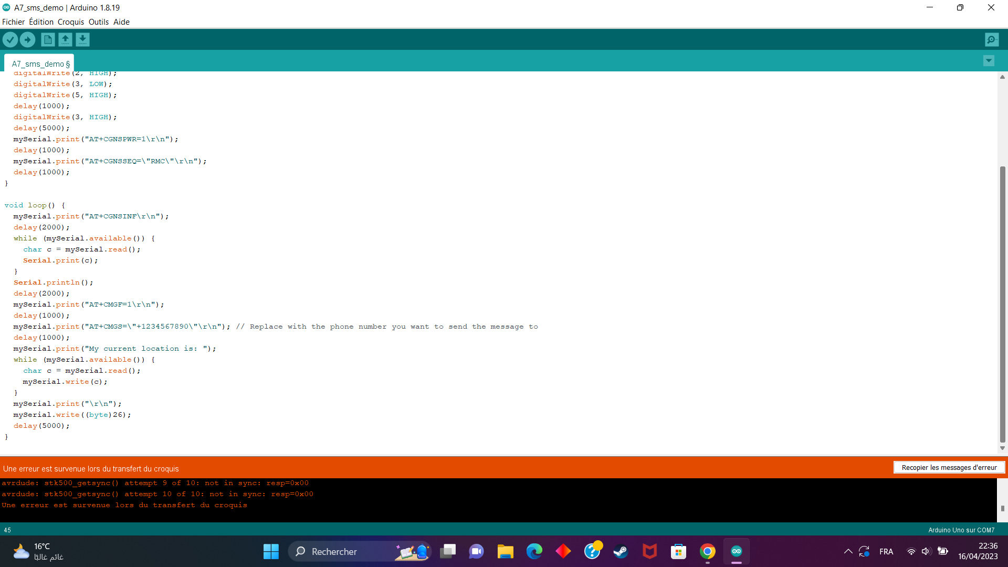
Task: Click Recopier les messages d'erreur button
Action: (x=949, y=467)
